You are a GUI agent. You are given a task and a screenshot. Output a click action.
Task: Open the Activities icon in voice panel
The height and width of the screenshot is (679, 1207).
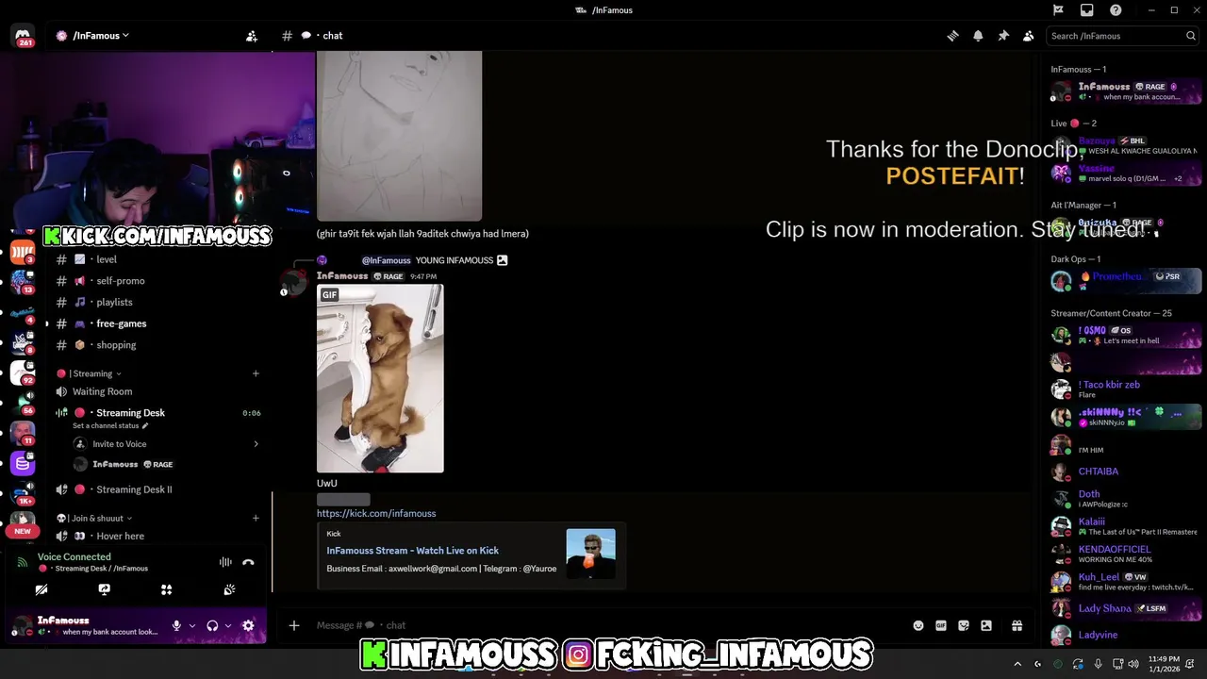[166, 589]
